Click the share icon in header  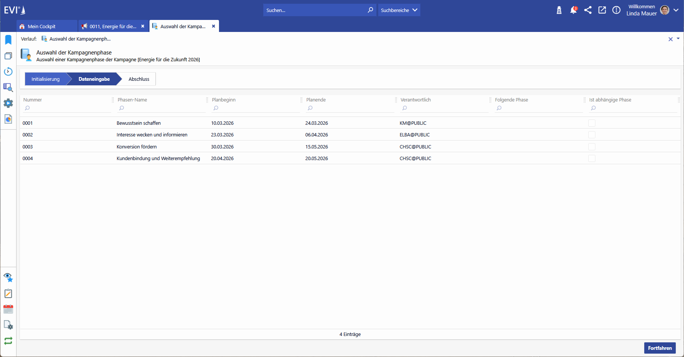pyautogui.click(x=588, y=10)
